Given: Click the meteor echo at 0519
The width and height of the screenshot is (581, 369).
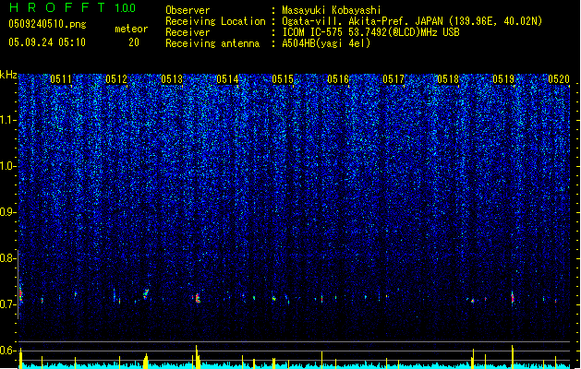Looking at the screenshot, I should point(513,298).
